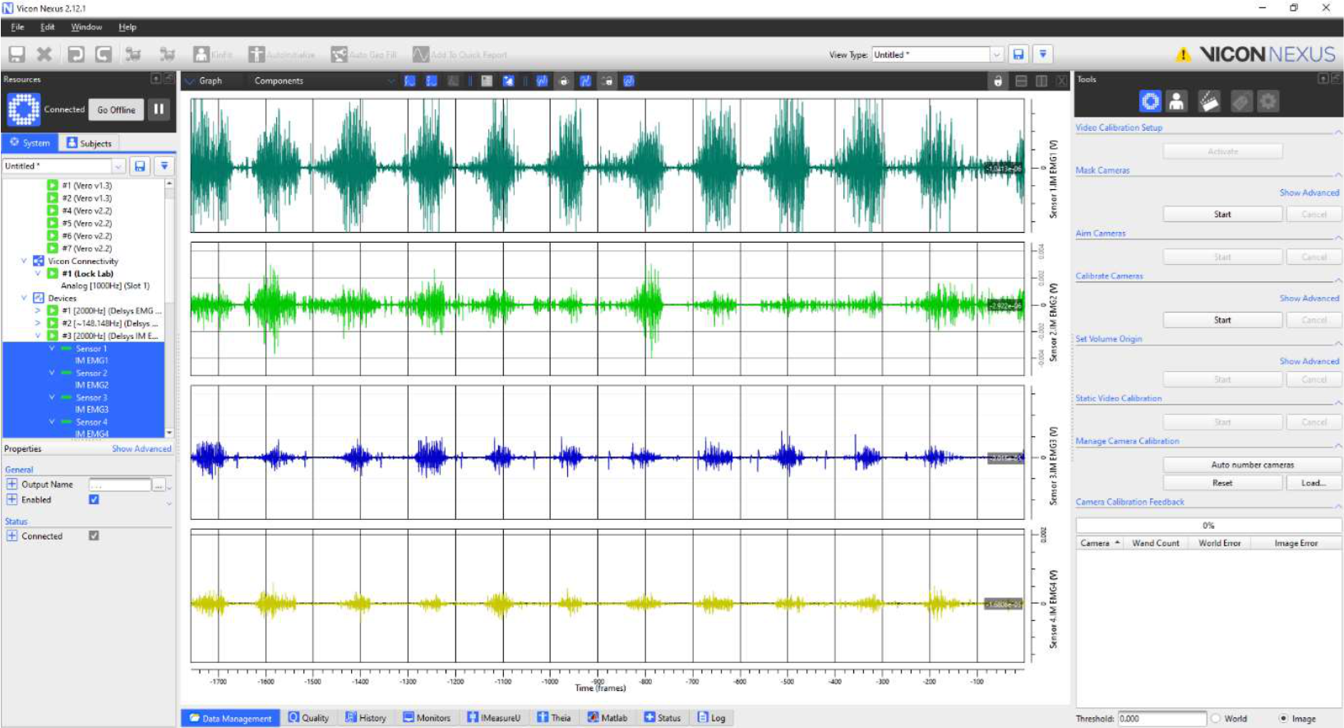
Task: Toggle green enable icon for #1 (Vero v1.3)
Action: 53,185
